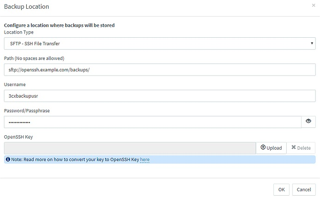Click the info icon in the note
This screenshot has width=320, height=197.
tap(8, 159)
